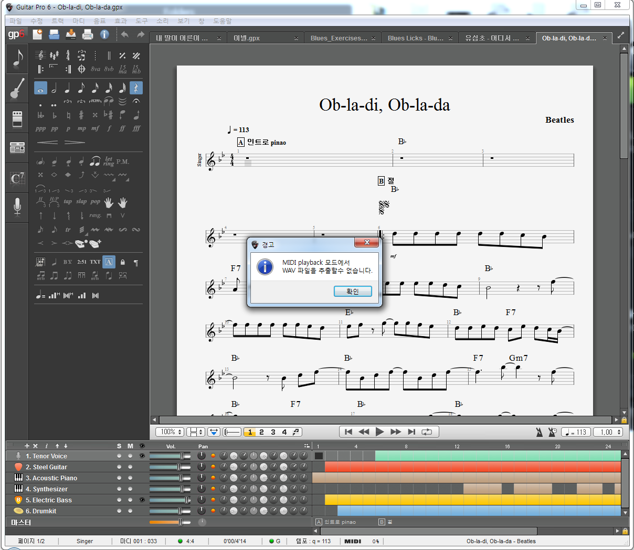The image size is (634, 550).
Task: Apply the fortissimo ff dynamic
Action: [x=122, y=128]
